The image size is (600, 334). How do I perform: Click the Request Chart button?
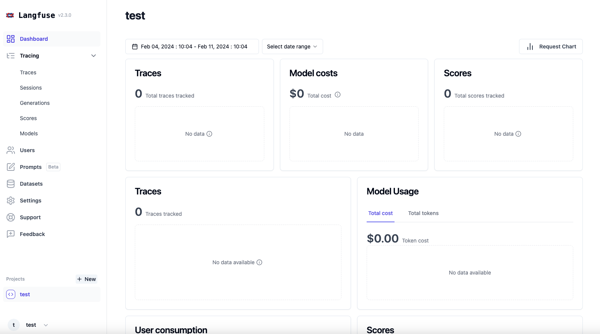(551, 47)
